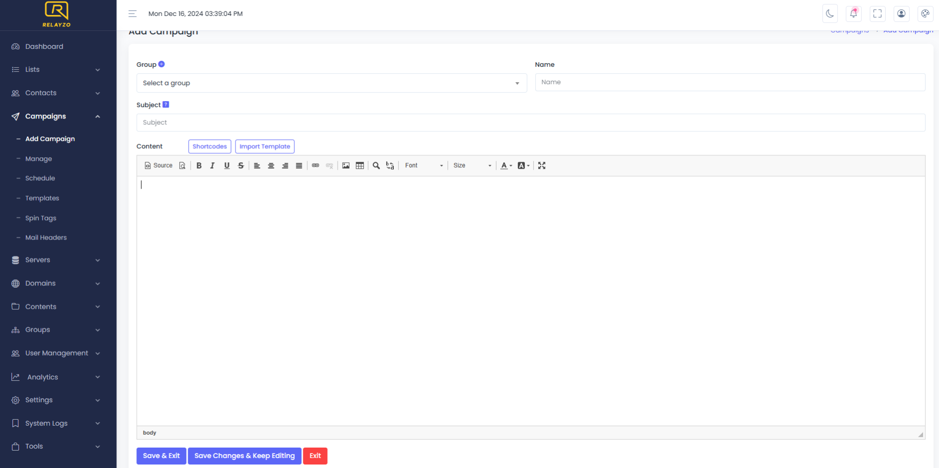The width and height of the screenshot is (939, 468).
Task: Toggle fullscreen mode icon
Action: (x=877, y=13)
